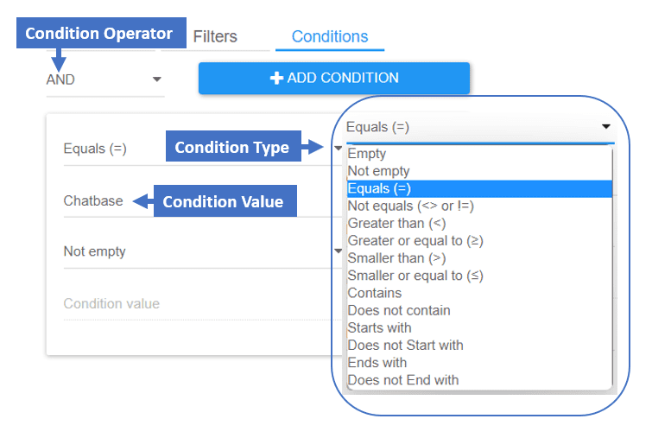Pick the Starts with option
This screenshot has width=652, height=438.
tap(479, 328)
